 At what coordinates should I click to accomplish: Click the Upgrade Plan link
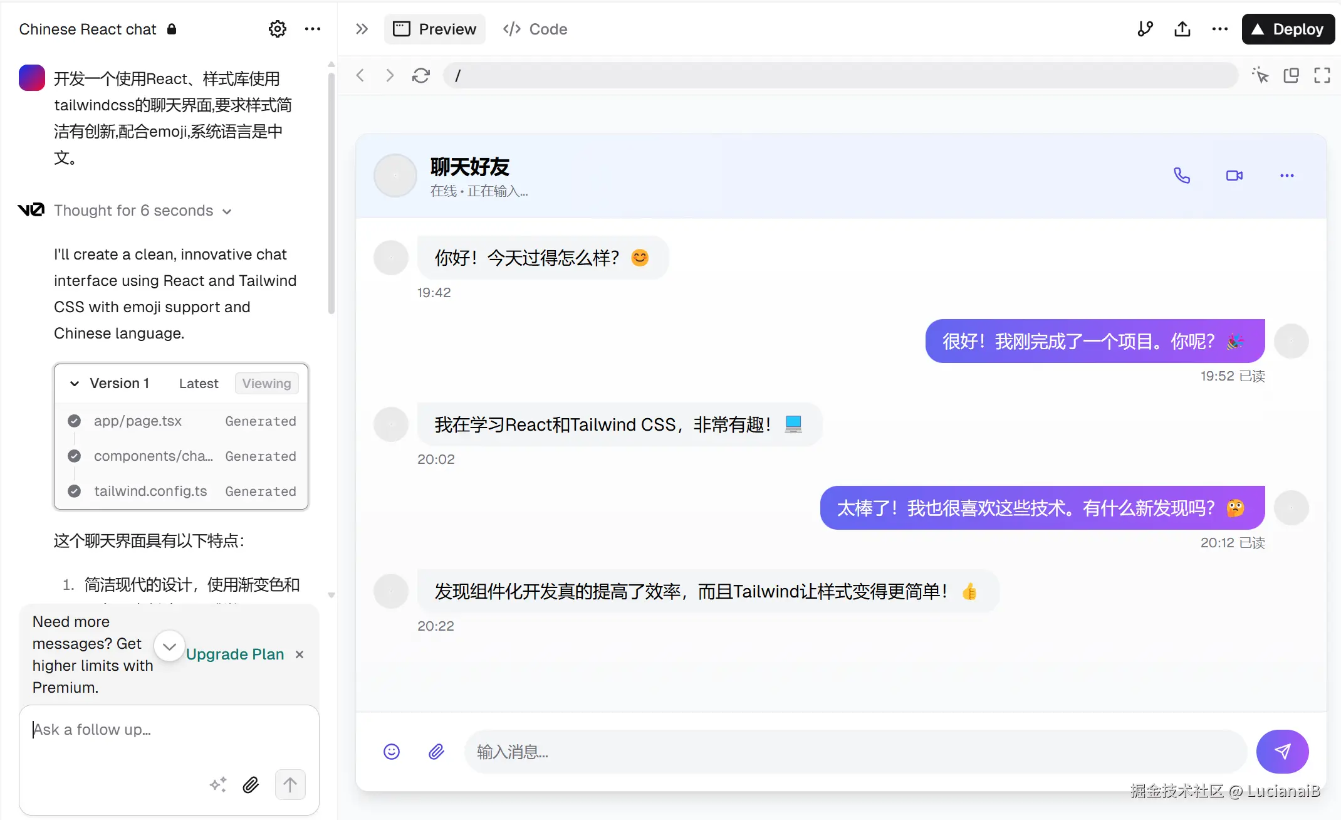pyautogui.click(x=235, y=654)
